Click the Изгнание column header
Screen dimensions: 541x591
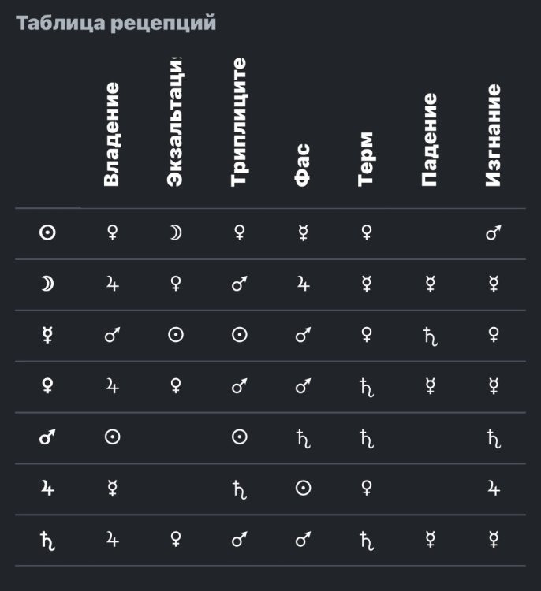click(x=494, y=136)
